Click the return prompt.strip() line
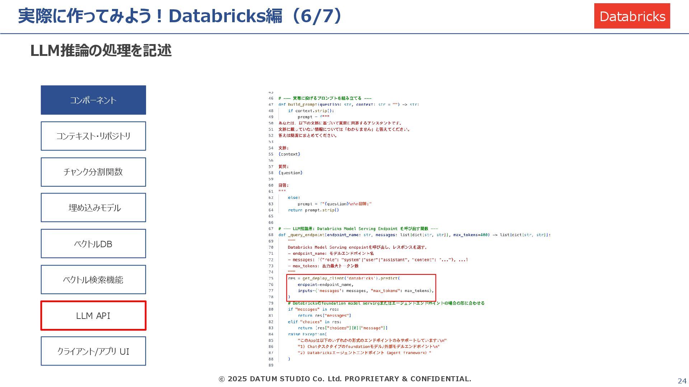Image resolution: width=689 pixels, height=387 pixels. click(x=313, y=210)
